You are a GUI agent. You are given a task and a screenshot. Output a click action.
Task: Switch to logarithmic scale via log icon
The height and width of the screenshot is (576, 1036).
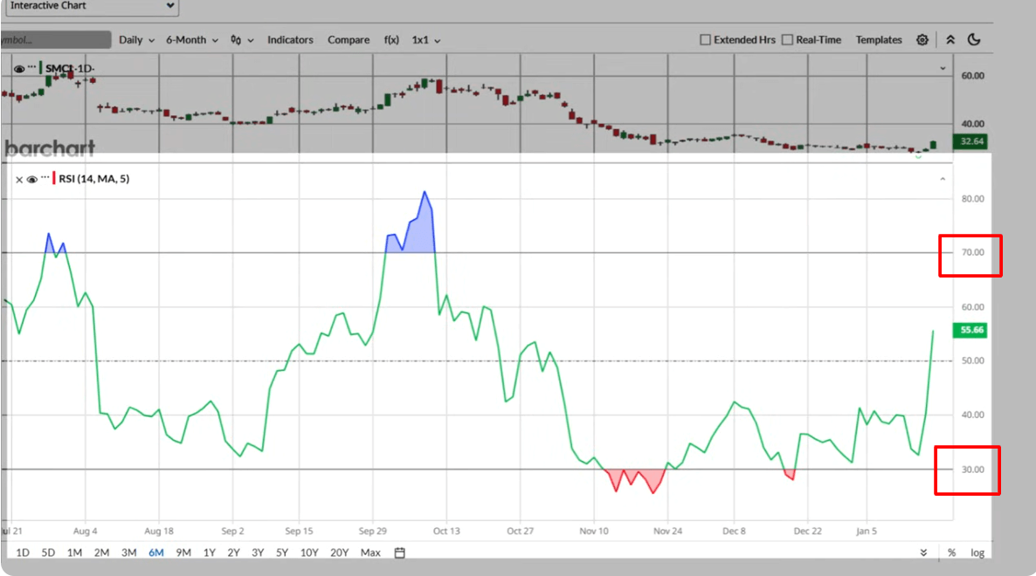point(977,552)
